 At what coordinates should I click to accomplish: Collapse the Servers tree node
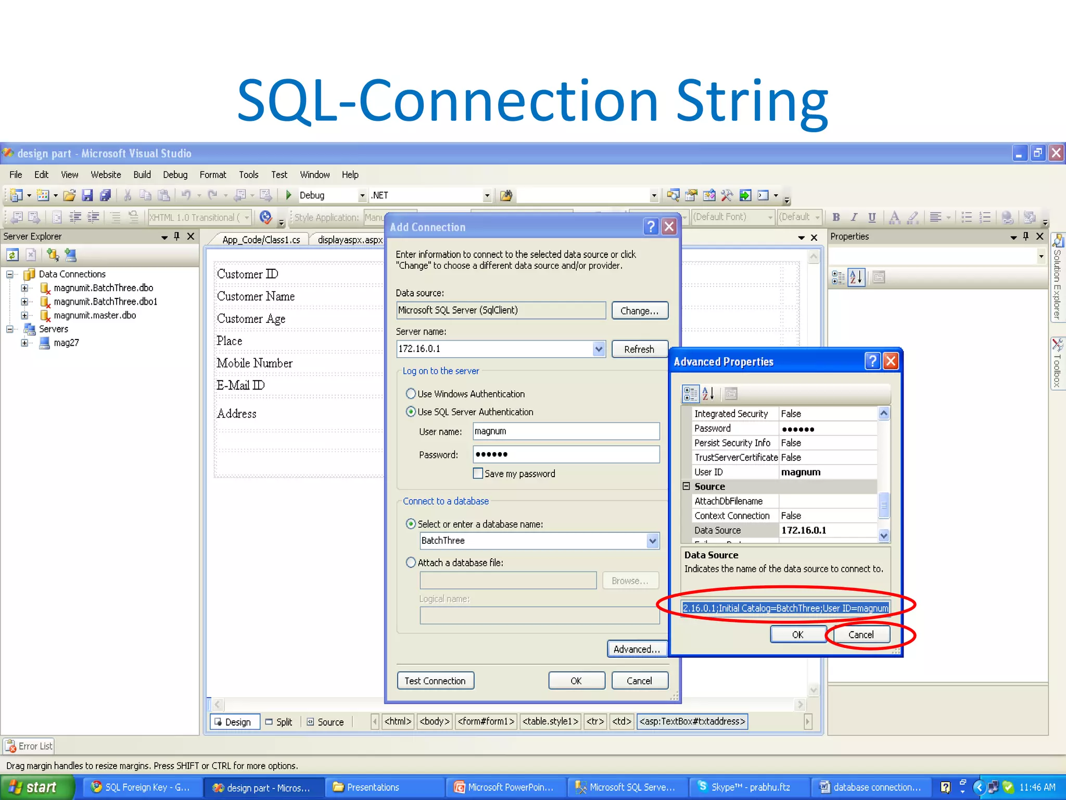(9, 329)
